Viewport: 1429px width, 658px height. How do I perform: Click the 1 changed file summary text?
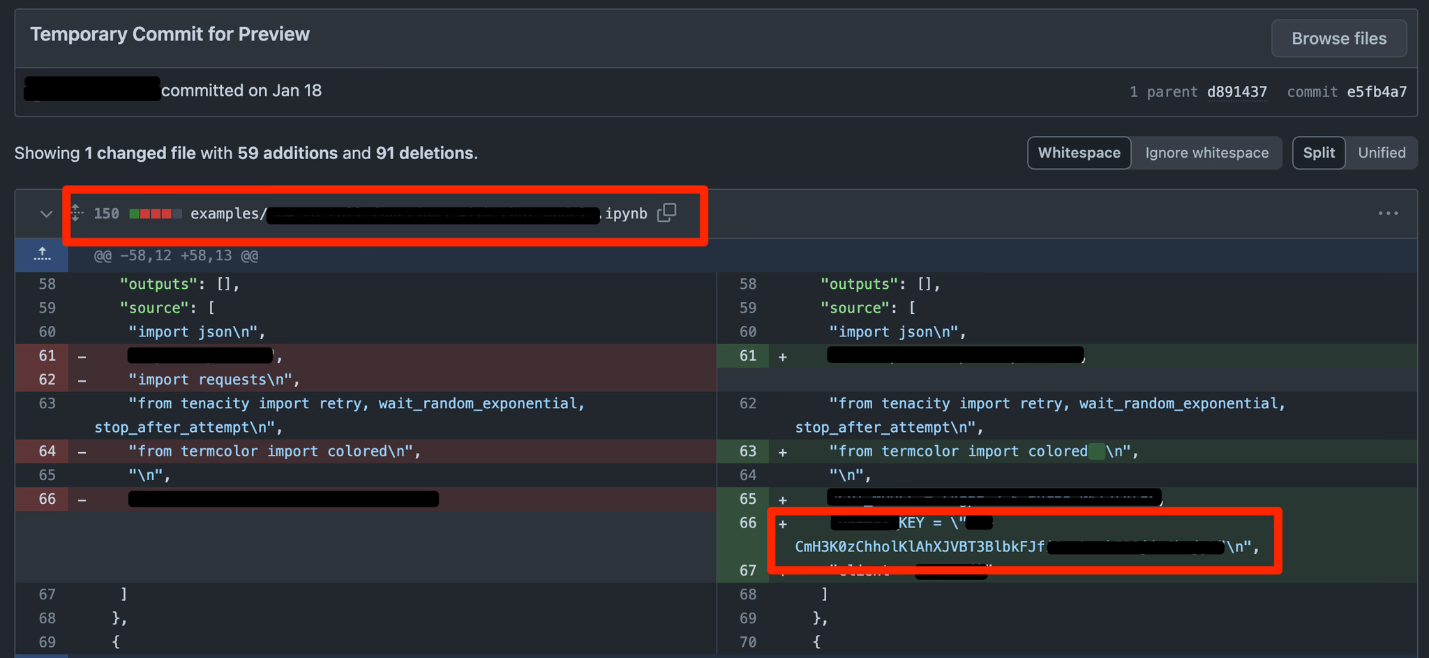pos(140,153)
